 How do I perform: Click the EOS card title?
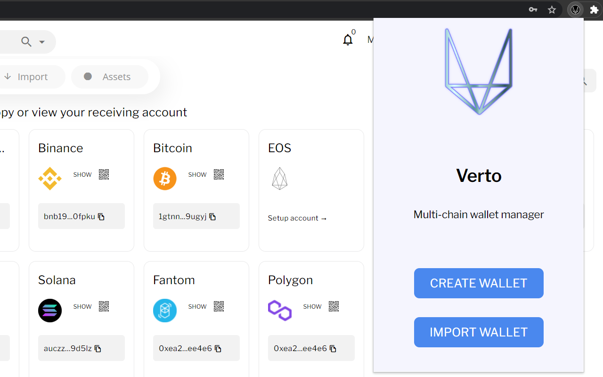point(280,148)
